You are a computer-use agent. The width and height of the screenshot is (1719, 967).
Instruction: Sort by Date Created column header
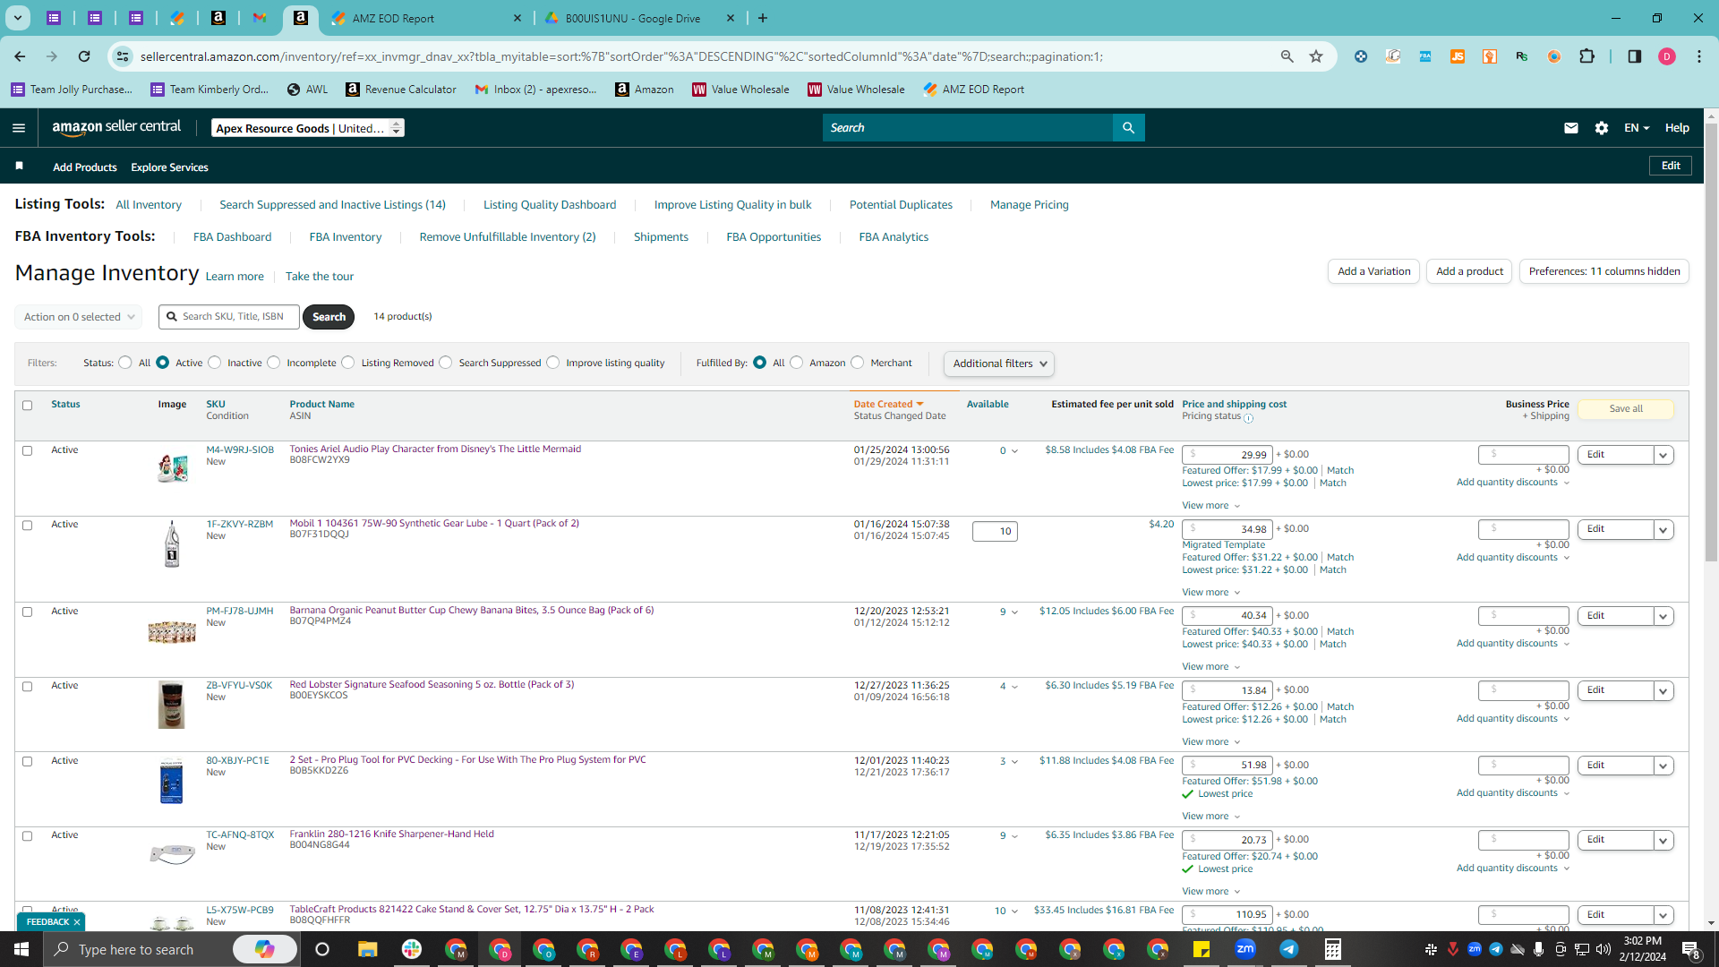pos(887,405)
